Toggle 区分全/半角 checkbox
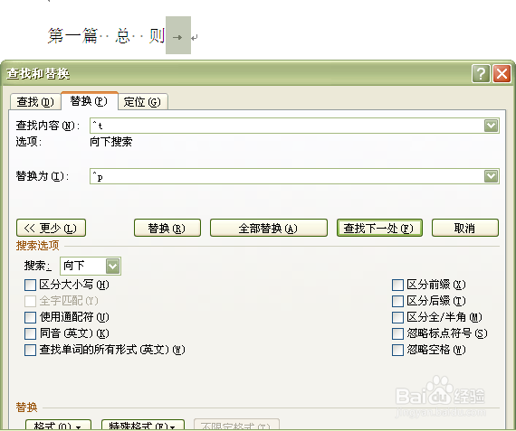 [397, 317]
